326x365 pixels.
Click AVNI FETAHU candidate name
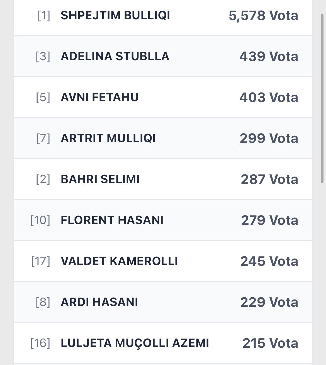(x=99, y=97)
